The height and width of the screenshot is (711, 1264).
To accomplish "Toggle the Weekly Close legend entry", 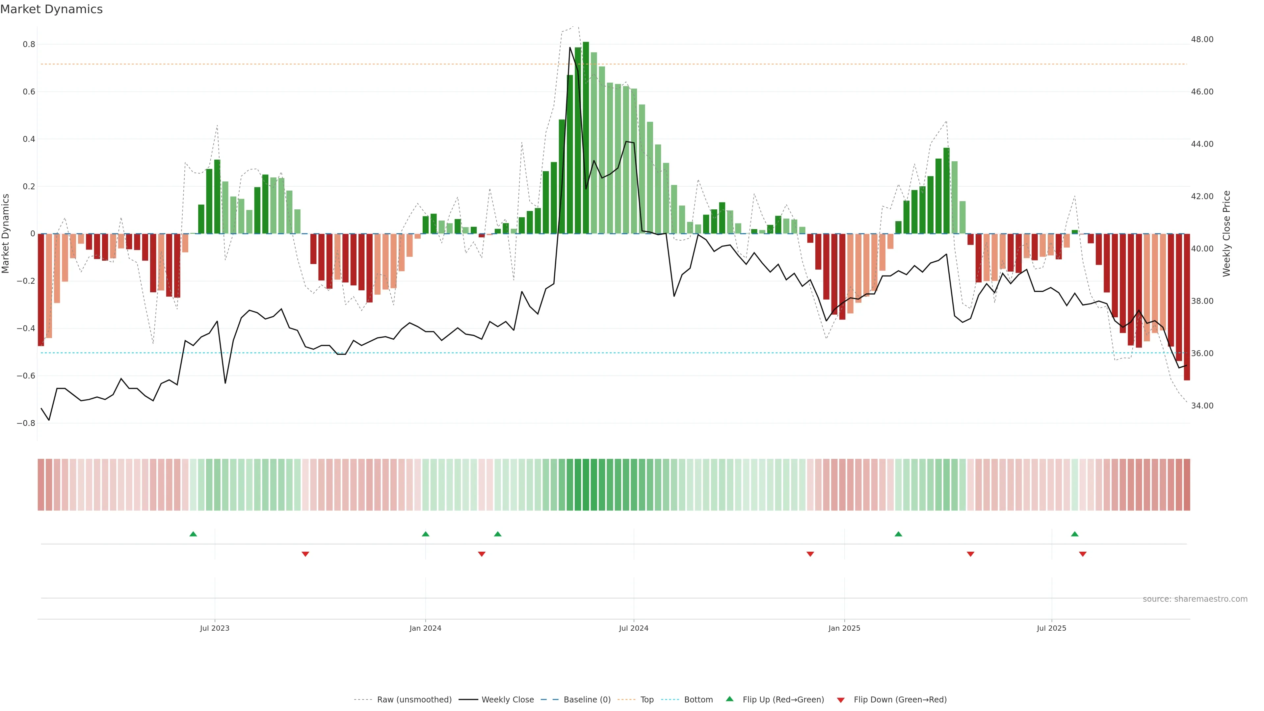I will click(x=507, y=699).
